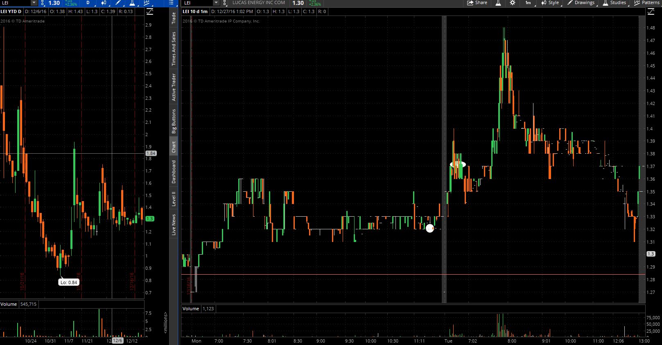The image size is (662, 345).
Task: Click the left chart Volume label
Action: (x=9, y=304)
